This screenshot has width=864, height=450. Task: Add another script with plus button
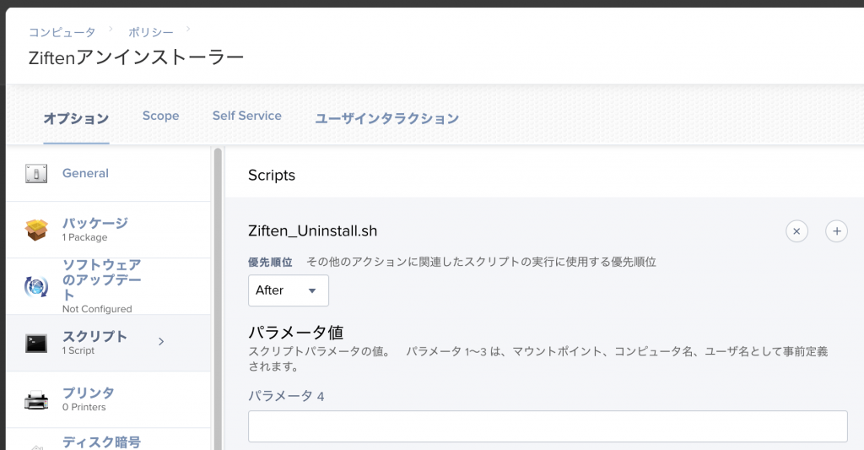[x=836, y=231]
